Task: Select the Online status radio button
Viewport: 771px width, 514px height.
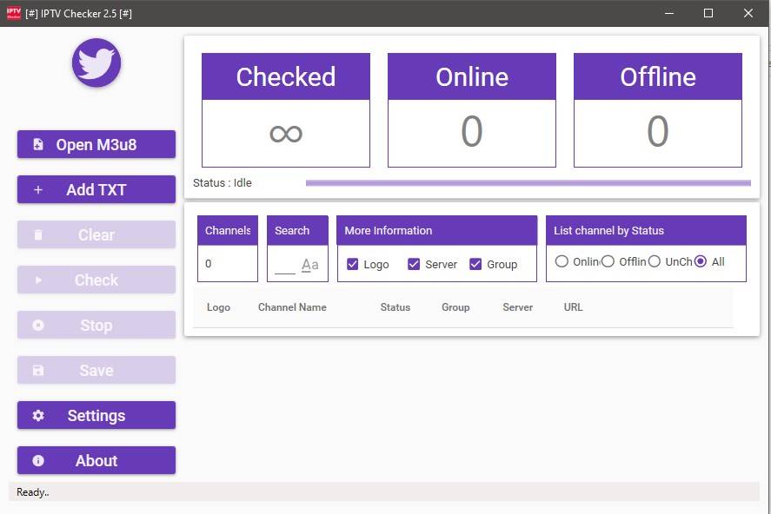Action: click(x=562, y=260)
